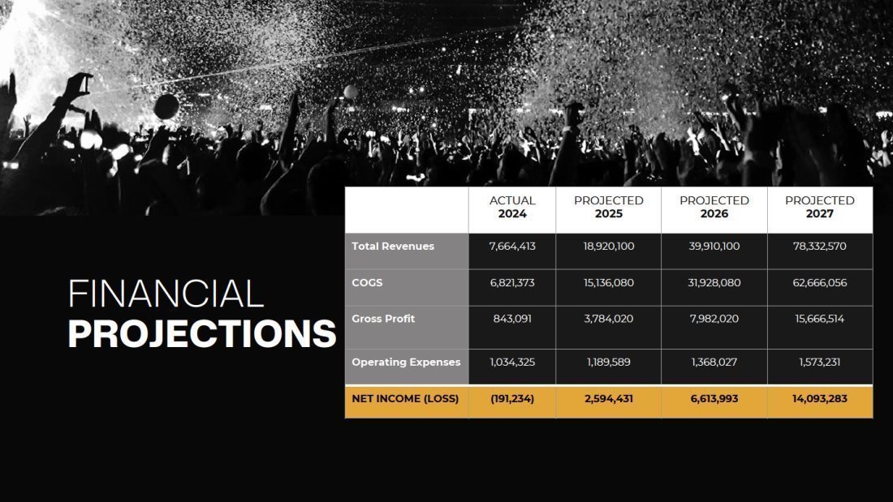Click the Gross Profit row label
893x502 pixels.
pos(383,319)
